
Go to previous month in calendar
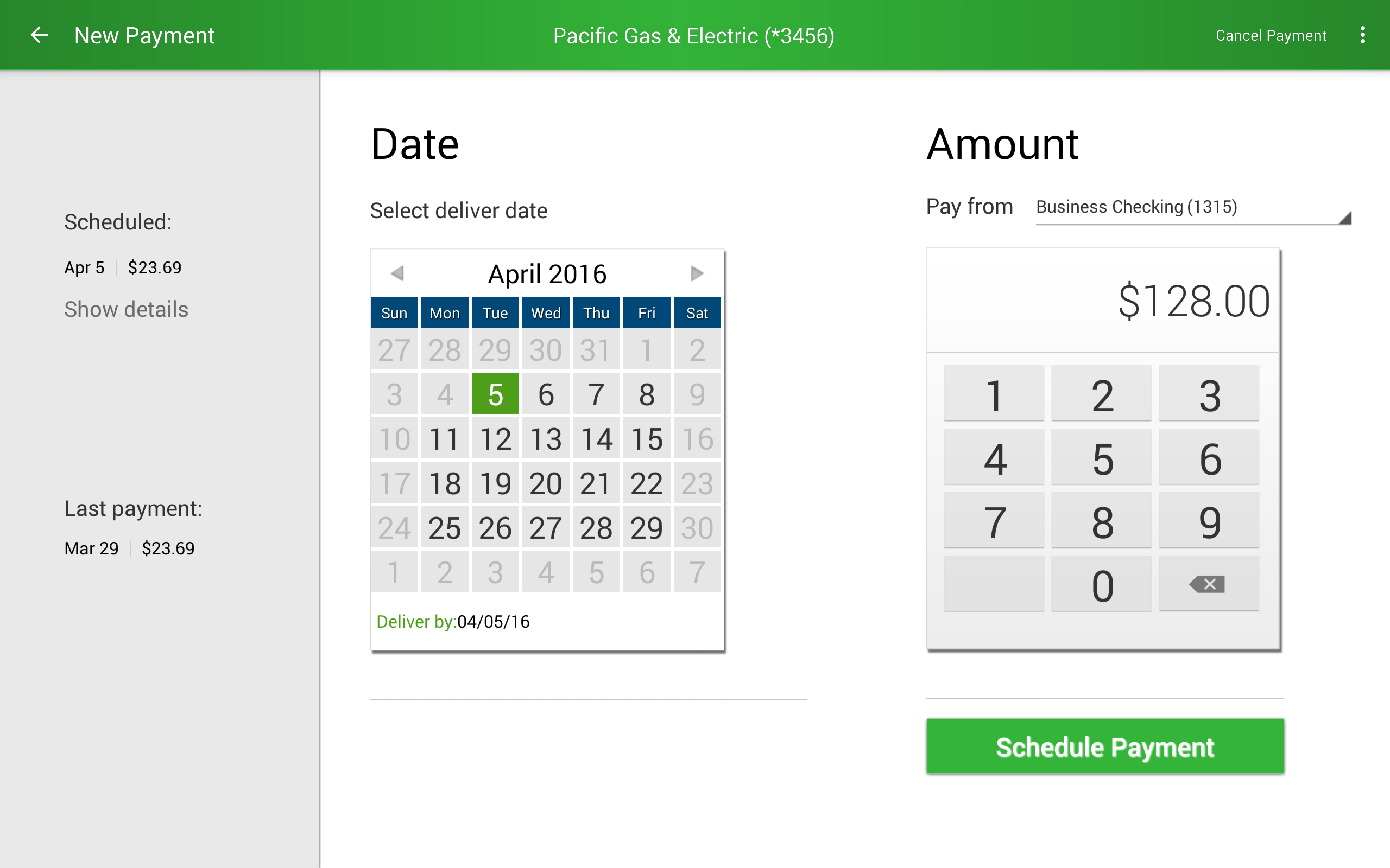(x=397, y=274)
